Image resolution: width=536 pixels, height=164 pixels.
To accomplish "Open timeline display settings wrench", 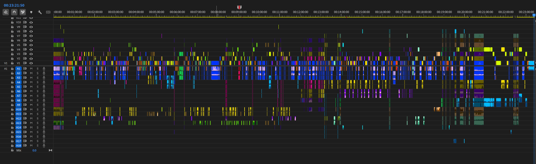I will 40,12.
